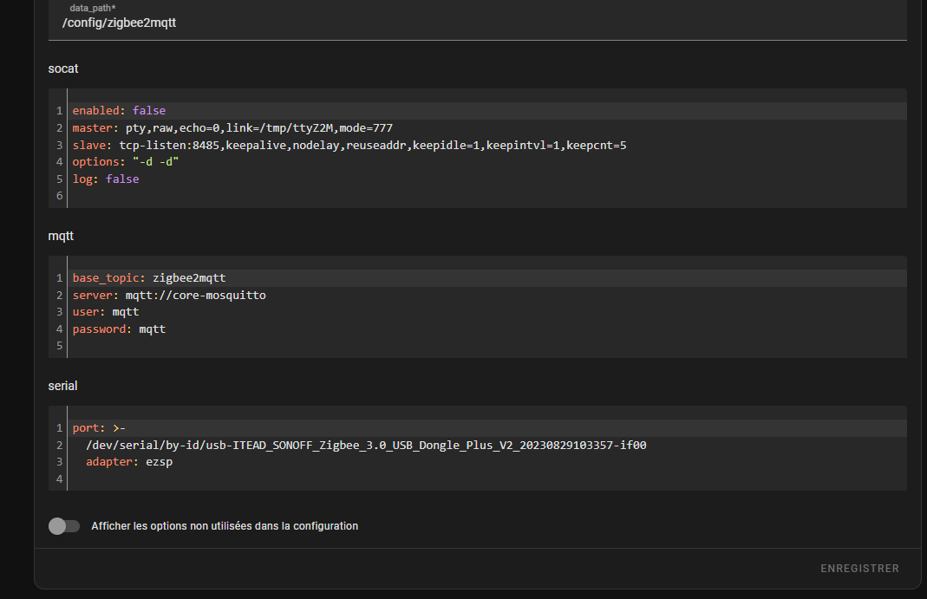Toggle unused configuration options switch
Screen dimensions: 927x599
click(x=64, y=526)
